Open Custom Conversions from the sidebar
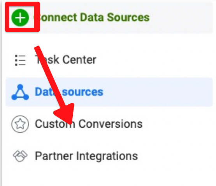Image resolution: width=216 pixels, height=186 pixels. pyautogui.click(x=89, y=124)
